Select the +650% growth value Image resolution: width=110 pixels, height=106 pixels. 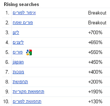[x=95, y=42]
